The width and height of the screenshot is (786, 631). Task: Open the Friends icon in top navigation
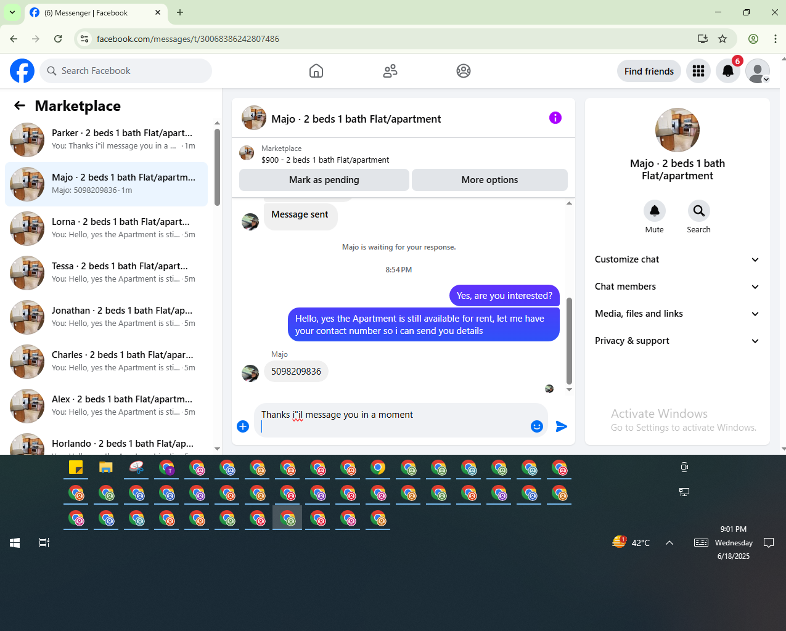[x=390, y=71]
